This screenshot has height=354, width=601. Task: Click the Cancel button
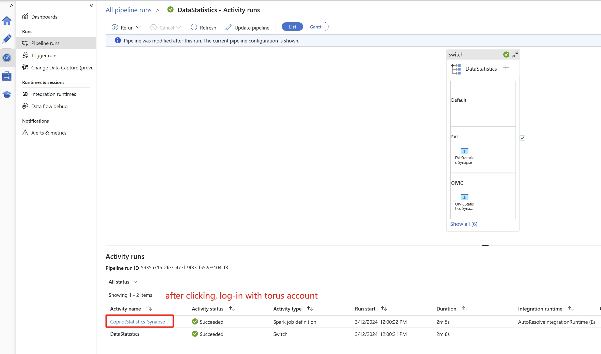[162, 27]
